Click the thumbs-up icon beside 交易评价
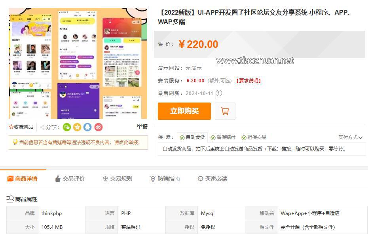 tap(58, 179)
